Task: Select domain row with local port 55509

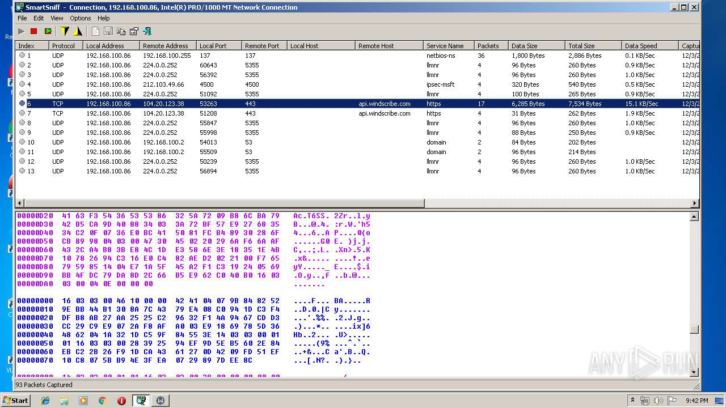Action: coord(357,152)
